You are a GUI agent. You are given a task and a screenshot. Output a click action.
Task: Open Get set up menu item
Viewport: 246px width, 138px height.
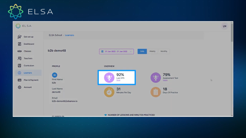pos(28,37)
